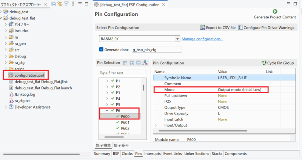
Task: Expand the Developer Assistance node
Action: [x=6, y=107]
